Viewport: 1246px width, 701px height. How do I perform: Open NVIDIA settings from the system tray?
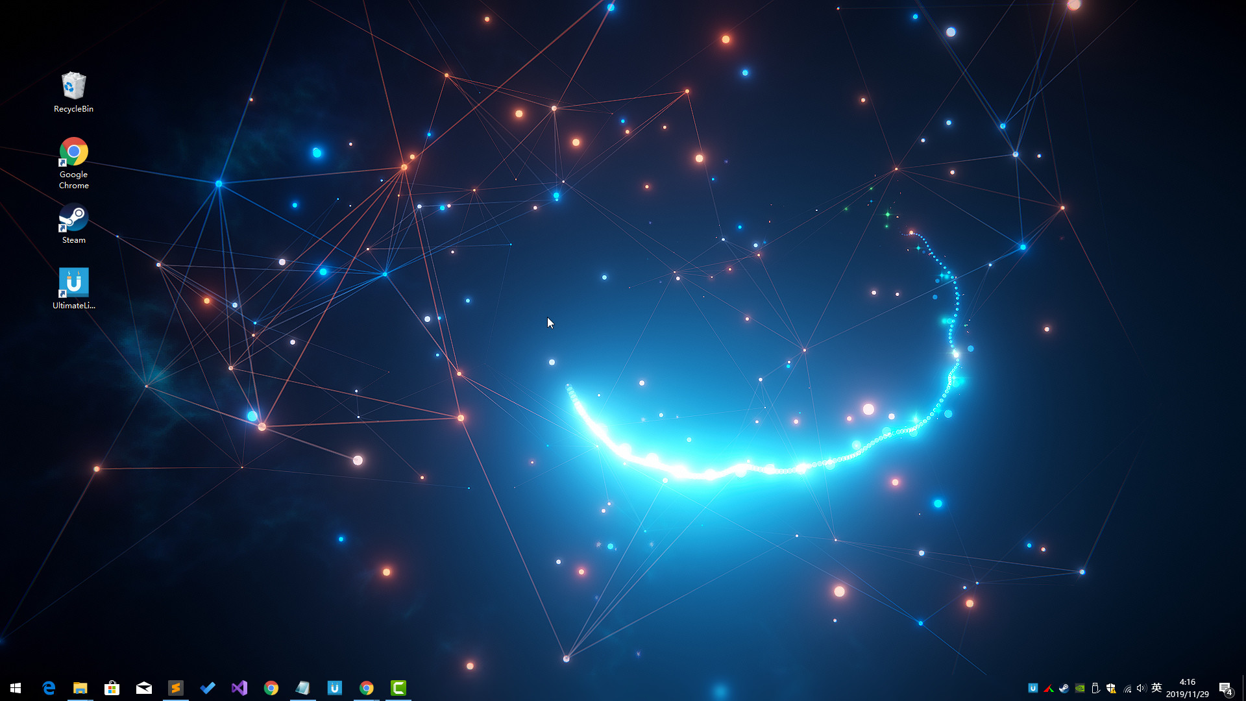click(1080, 688)
